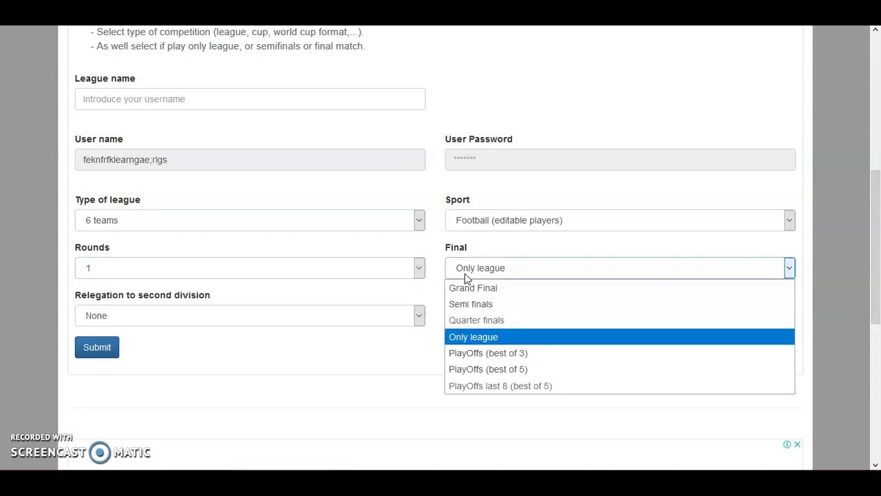881x496 pixels.
Task: Click the Final dropdown arrow button
Action: (789, 268)
